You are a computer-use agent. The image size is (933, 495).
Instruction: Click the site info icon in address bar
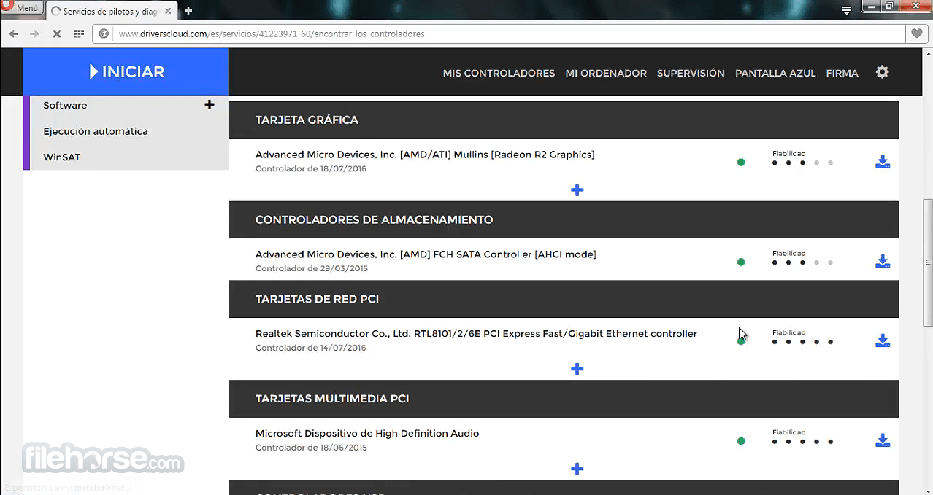point(104,34)
